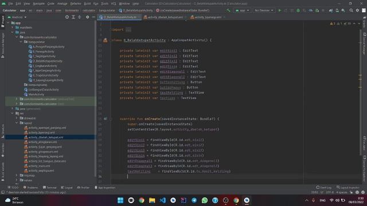Switch to activity_dbelah_ketupat.xml editor tab

(165, 17)
